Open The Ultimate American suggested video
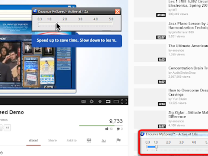This screenshot has width=208, height=156. click(188, 46)
